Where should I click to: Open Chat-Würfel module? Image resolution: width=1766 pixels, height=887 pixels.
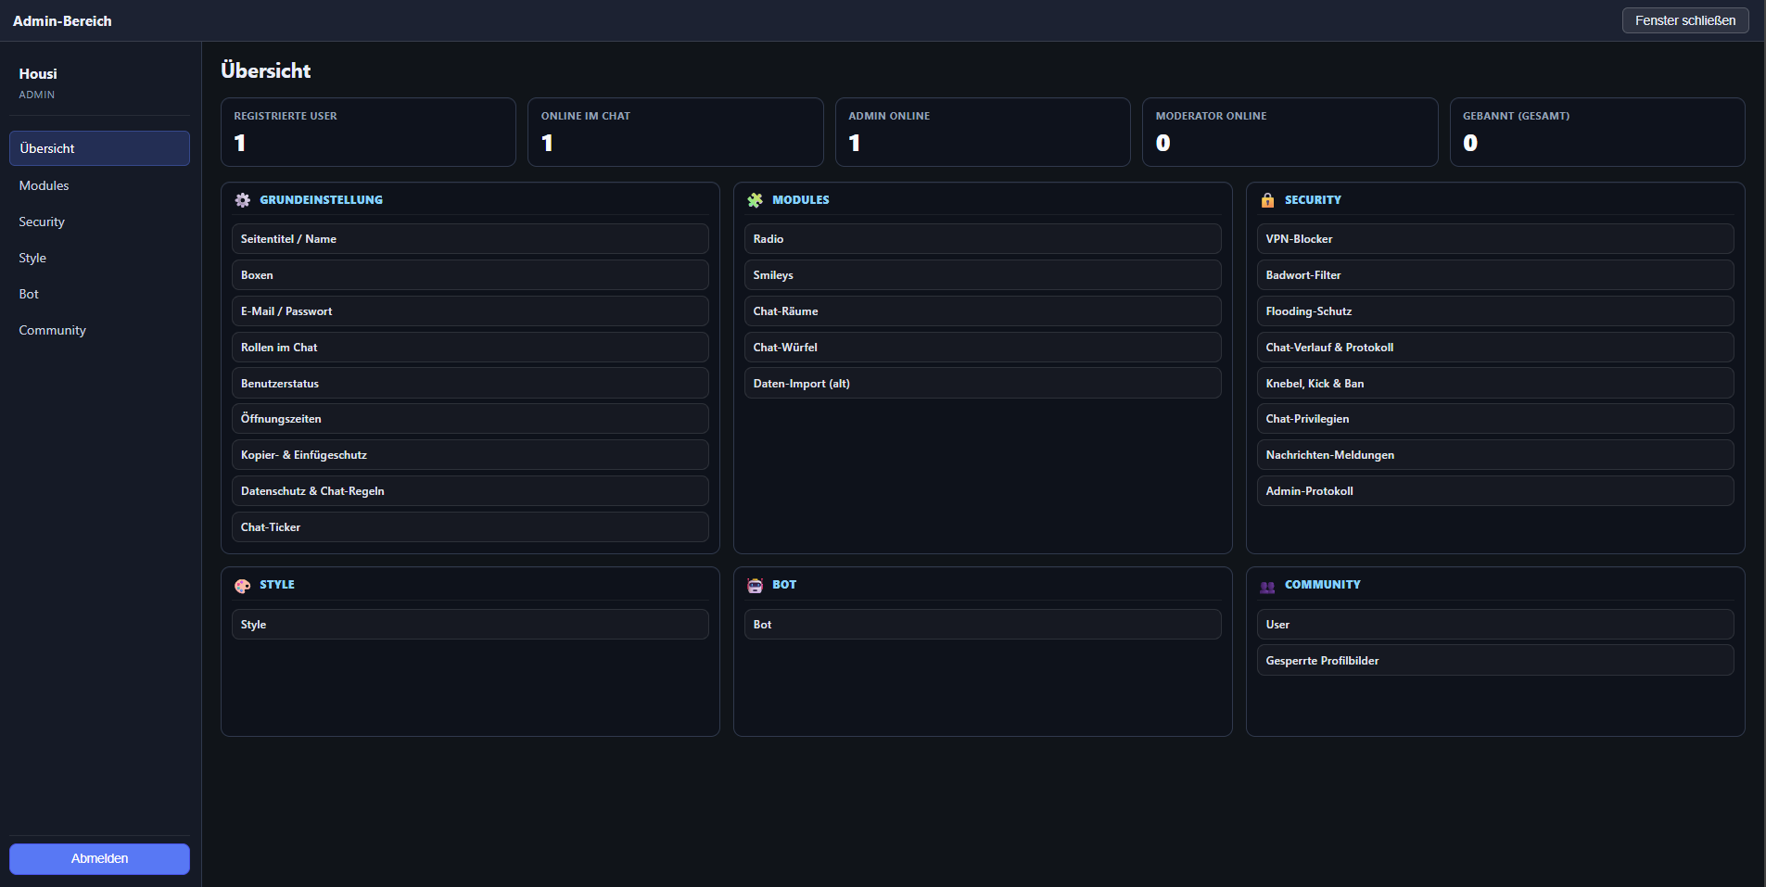pos(983,348)
